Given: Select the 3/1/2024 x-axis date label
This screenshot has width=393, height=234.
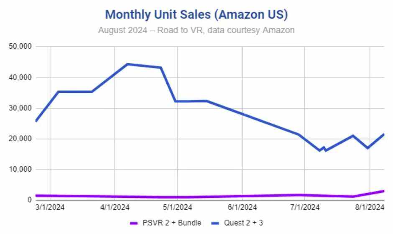Looking at the screenshot, I should click(51, 207).
